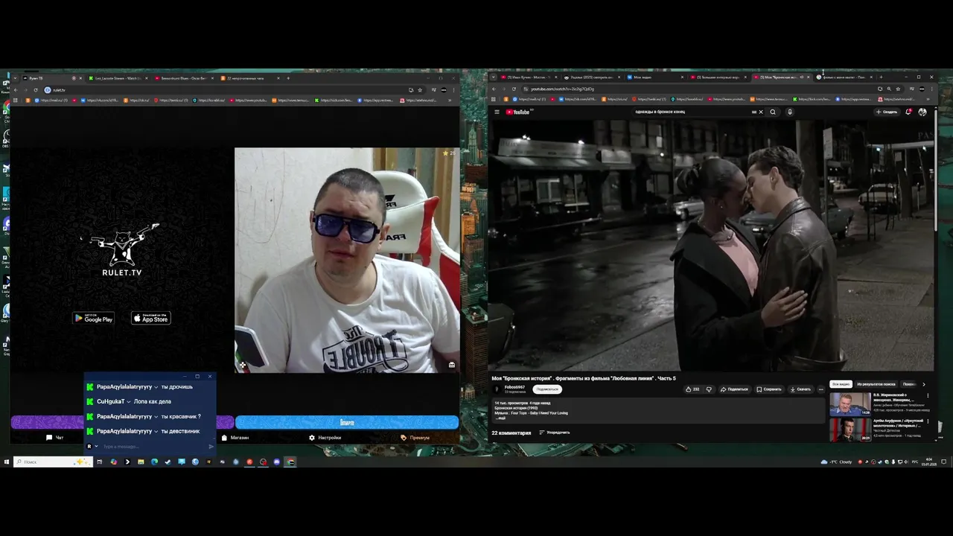This screenshot has width=953, height=536.
Task: Open a new tab in the YouTube window
Action: point(881,77)
